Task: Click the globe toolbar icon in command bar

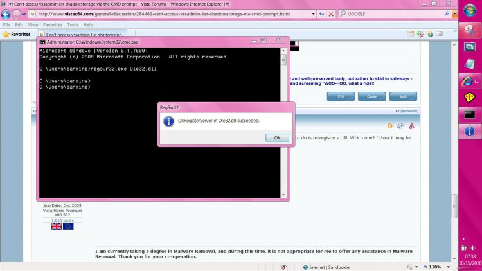Action: click(430, 34)
